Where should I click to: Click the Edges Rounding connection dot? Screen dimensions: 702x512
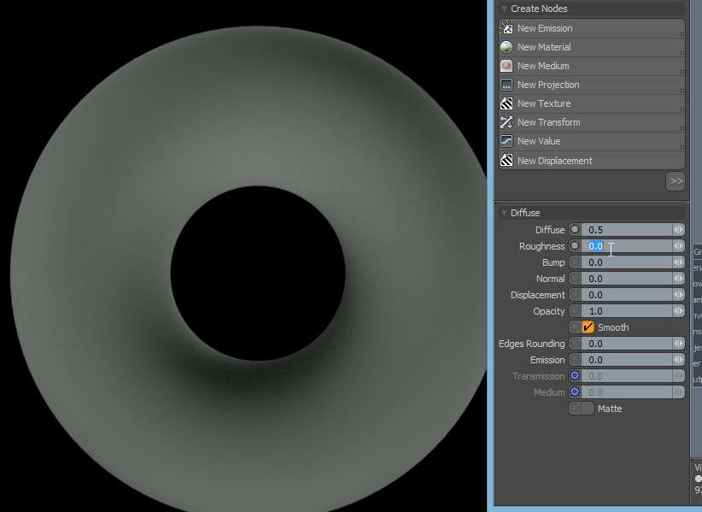pyautogui.click(x=575, y=343)
